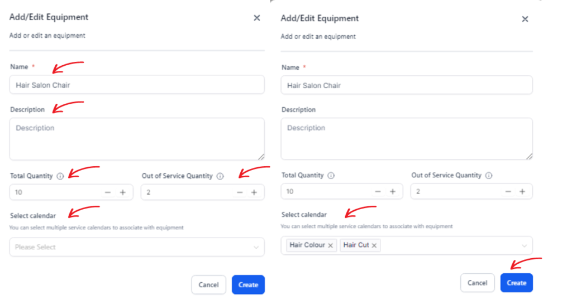This screenshot has height=300, width=572.
Task: Increase Total Quantity in right dialog
Action: (393, 191)
